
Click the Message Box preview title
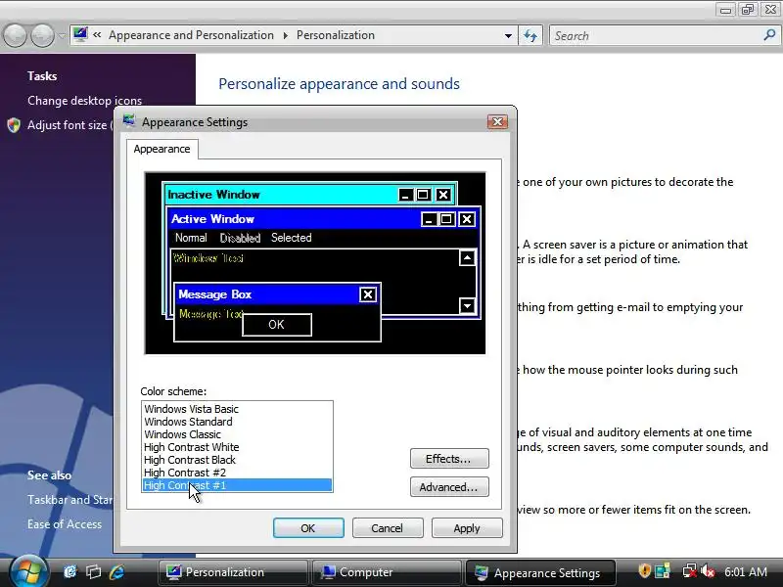[x=214, y=294]
